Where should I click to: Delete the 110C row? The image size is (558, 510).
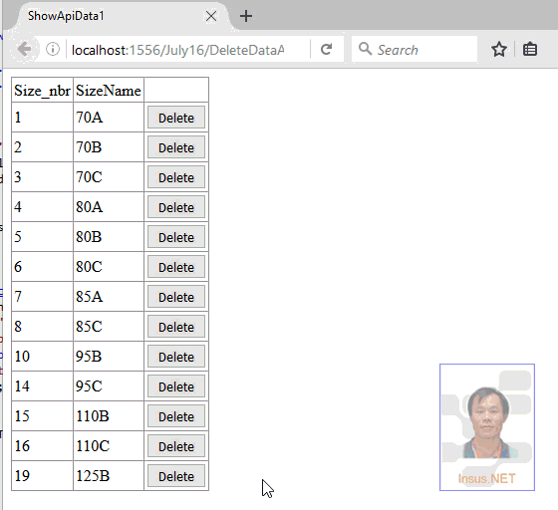coord(176,446)
